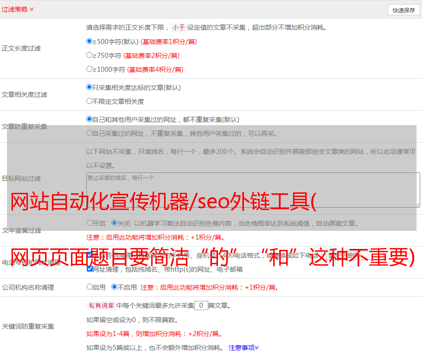Choose 不限定文章相关度 radio option
The image size is (423, 356).
pos(90,101)
